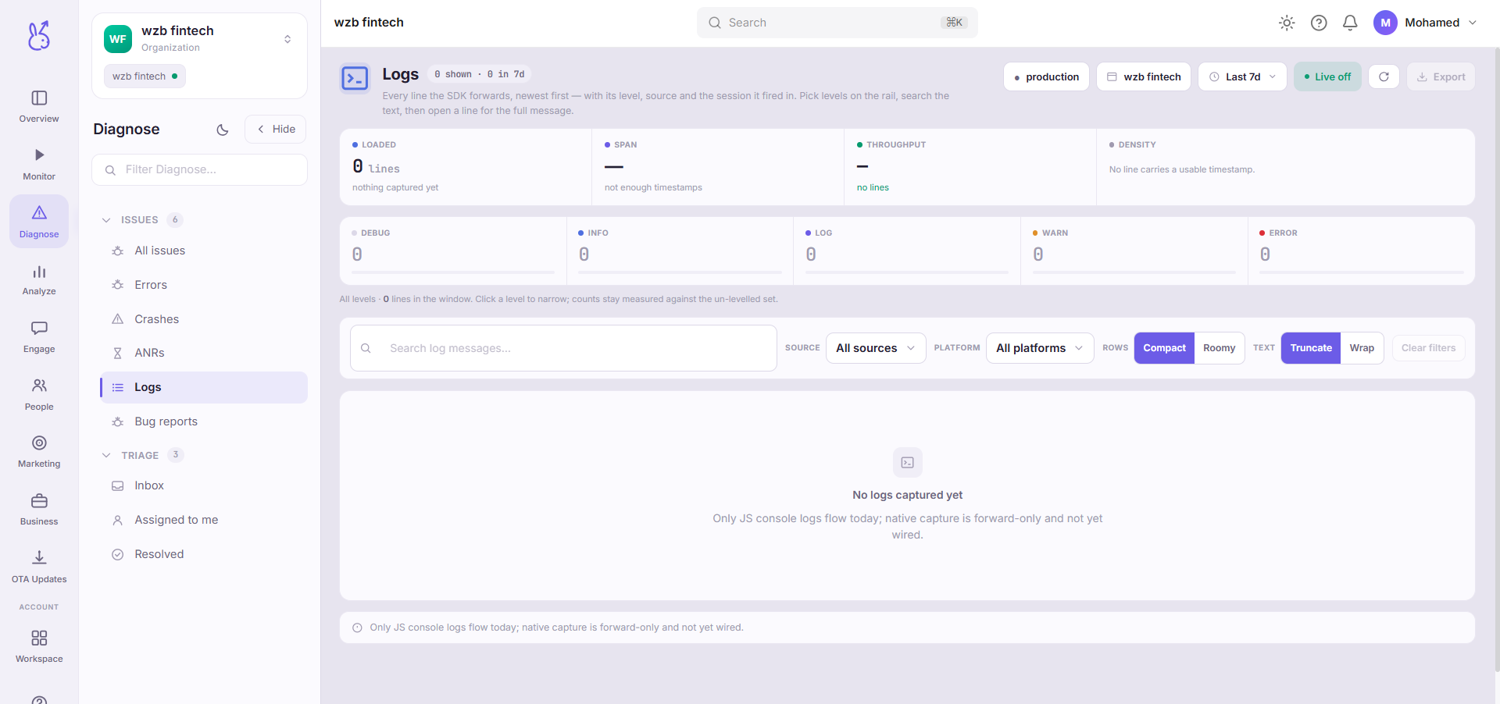
Task: Click the Hide panel button
Action: tap(276, 130)
